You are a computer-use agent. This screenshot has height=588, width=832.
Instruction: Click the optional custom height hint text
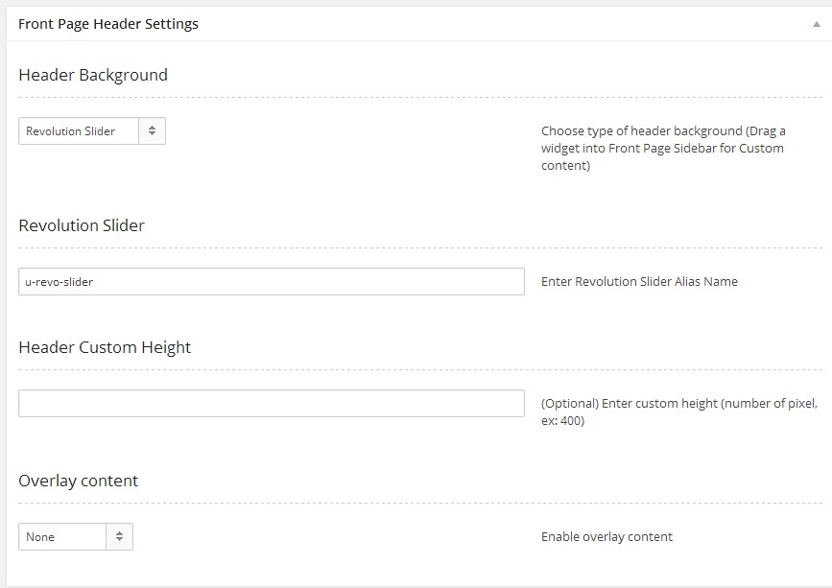(x=679, y=412)
